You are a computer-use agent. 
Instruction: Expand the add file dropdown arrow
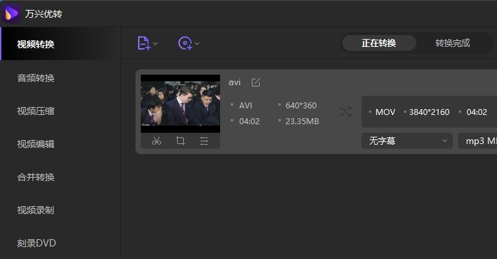tap(155, 44)
